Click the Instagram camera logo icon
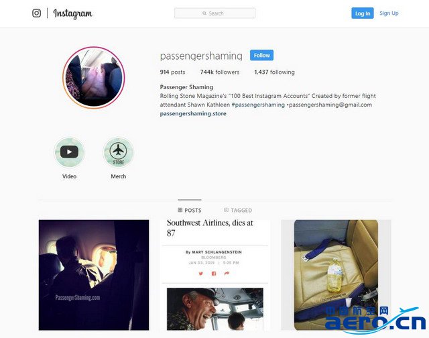 (36, 13)
